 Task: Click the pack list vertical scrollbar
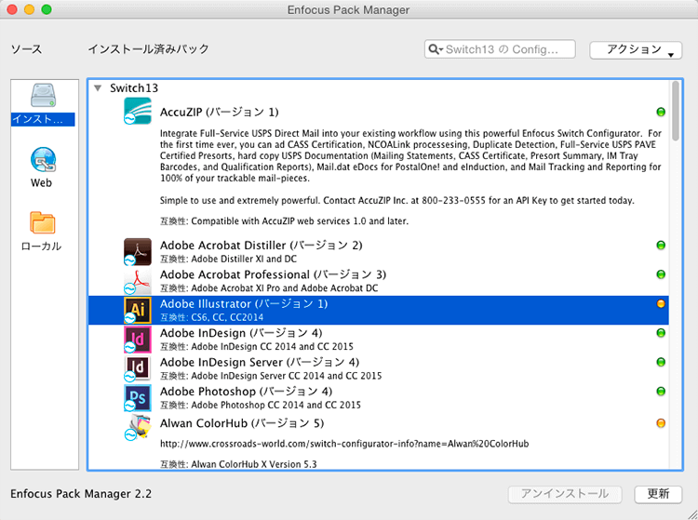(x=677, y=112)
